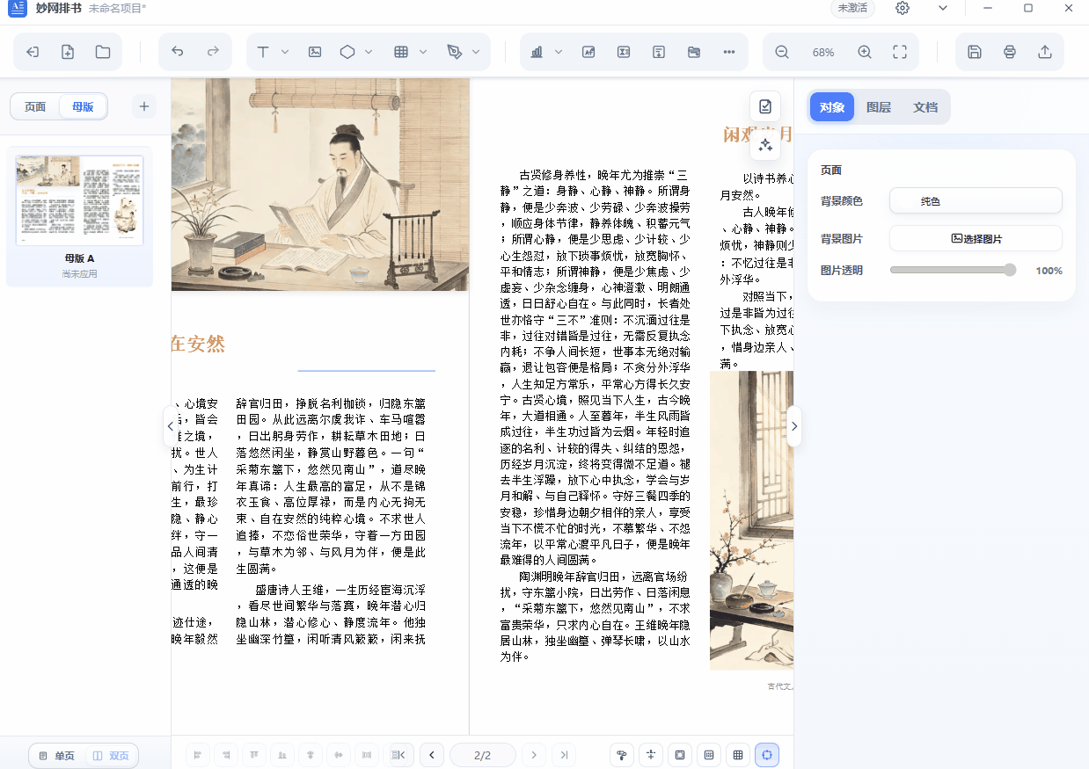Click the 选择图片 background image button
Screen dimensions: 1089x769
pyautogui.click(x=976, y=238)
